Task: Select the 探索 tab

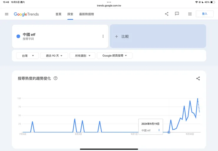Action: [70, 14]
